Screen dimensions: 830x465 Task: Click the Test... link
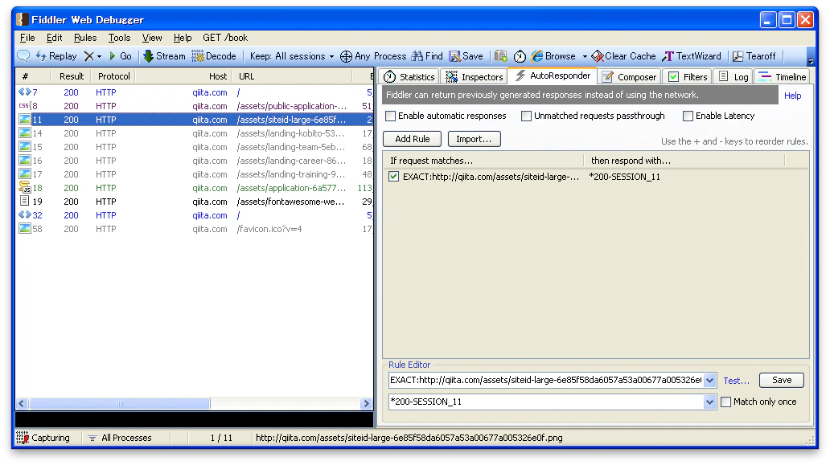click(x=737, y=381)
